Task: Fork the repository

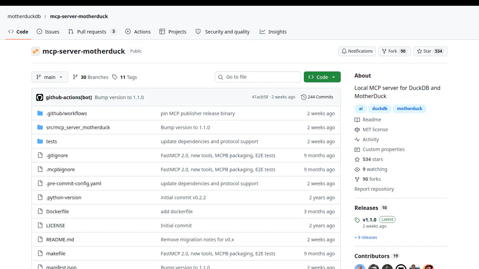Action: [394, 51]
